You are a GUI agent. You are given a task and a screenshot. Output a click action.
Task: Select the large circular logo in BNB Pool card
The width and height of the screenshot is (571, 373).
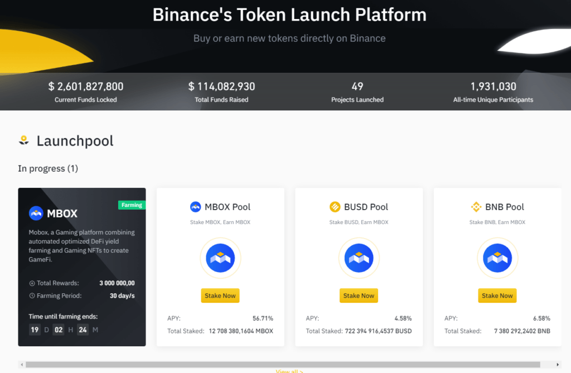(x=497, y=258)
